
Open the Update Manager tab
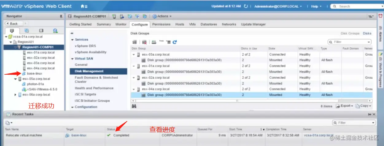(253, 24)
